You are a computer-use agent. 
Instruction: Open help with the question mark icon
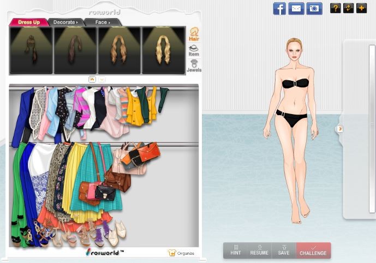(x=335, y=8)
